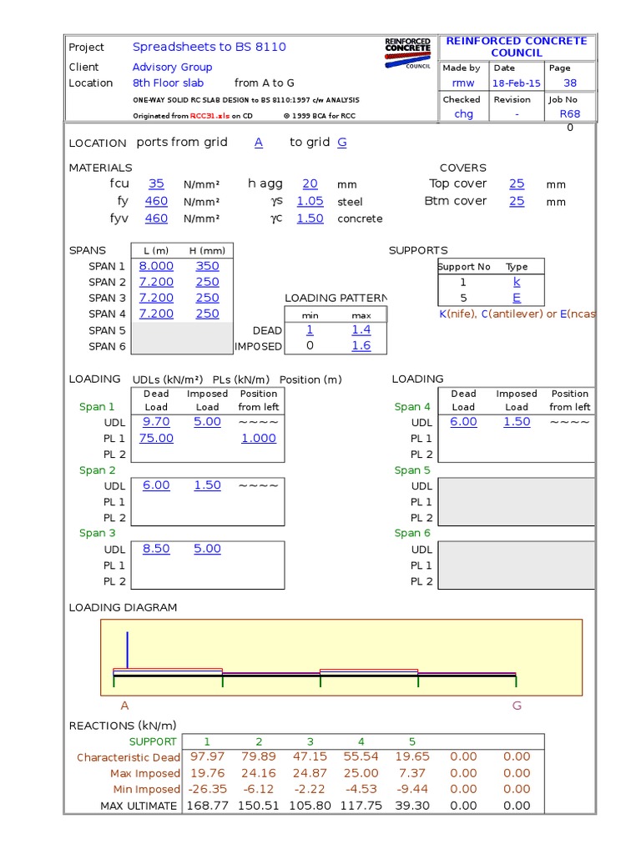
Task: Select the steel γs value 1.05
Action: pyautogui.click(x=310, y=201)
